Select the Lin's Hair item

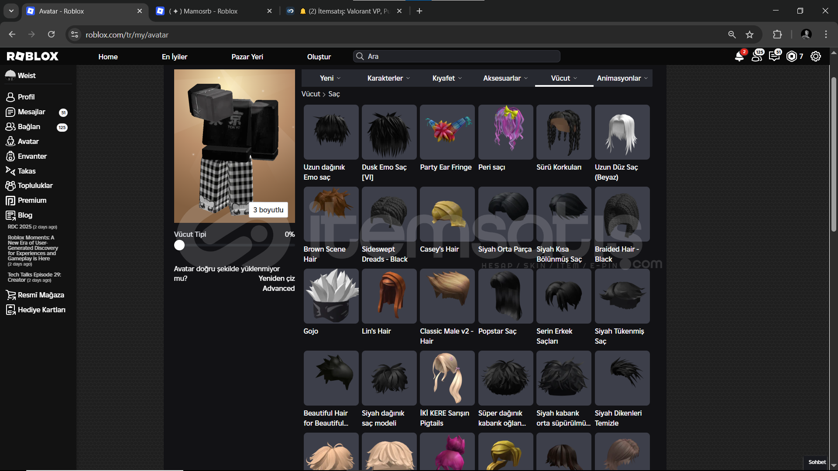389,296
